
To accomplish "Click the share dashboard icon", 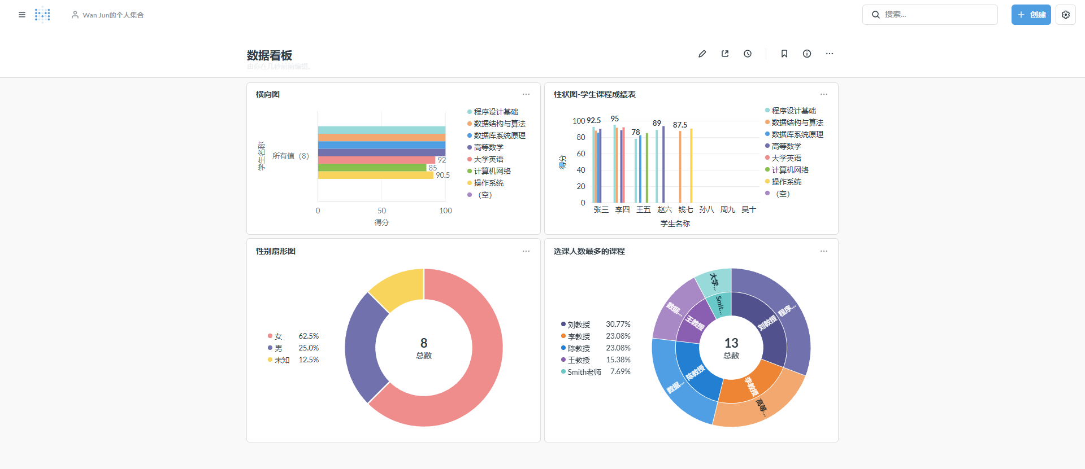I will [725, 54].
